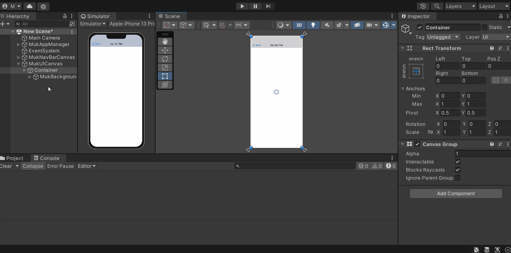The image size is (511, 253).
Task: Click the Console search field
Action: [x=295, y=166]
